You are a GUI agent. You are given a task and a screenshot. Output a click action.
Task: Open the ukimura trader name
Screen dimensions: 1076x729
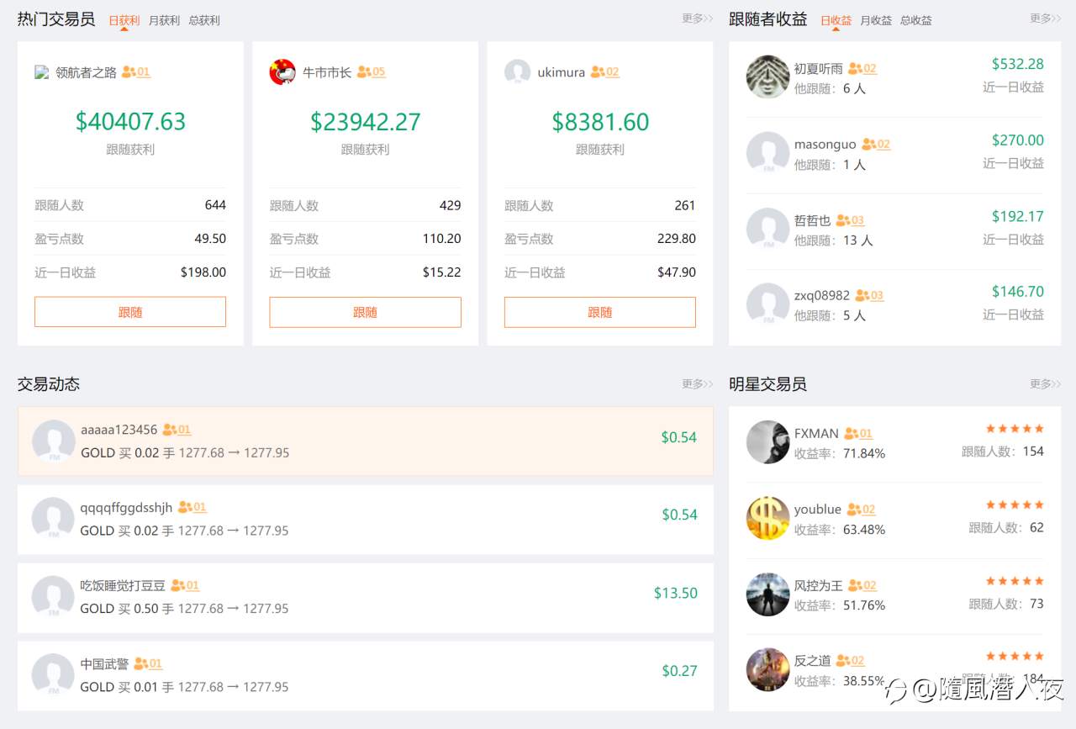[562, 72]
